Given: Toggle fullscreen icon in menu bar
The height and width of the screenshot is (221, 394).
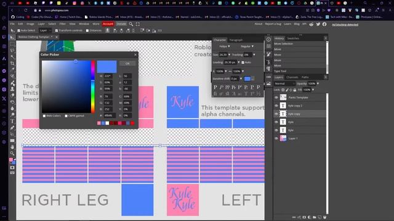Looking at the screenshot, I should (x=138, y=24).
